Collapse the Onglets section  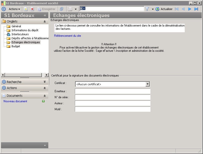pos(45,21)
